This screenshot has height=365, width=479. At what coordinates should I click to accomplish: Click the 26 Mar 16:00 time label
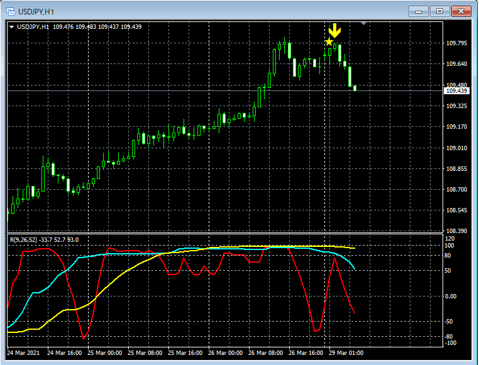tap(306, 353)
